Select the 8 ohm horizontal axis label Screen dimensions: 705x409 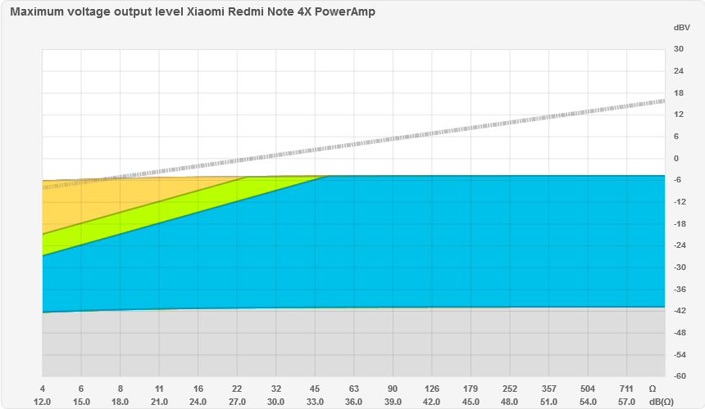pyautogui.click(x=120, y=389)
